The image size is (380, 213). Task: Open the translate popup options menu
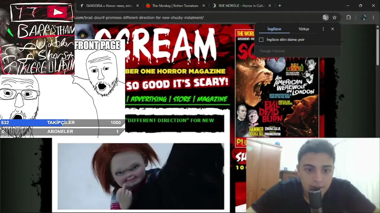(323, 29)
